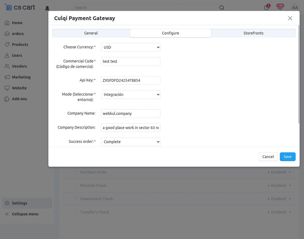
Task: Select the Configure tab
Action: [170, 33]
